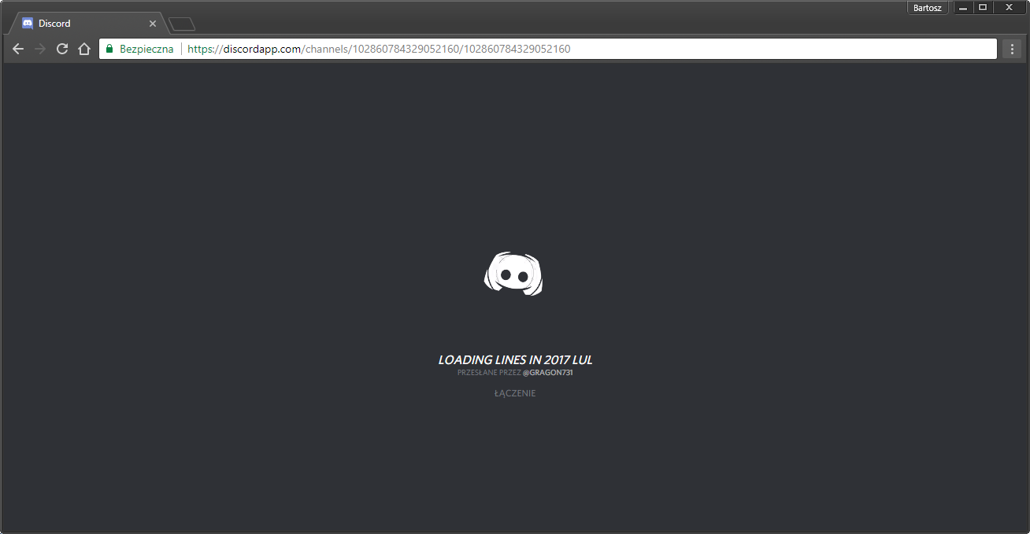
Task: Minimize the Chrome window
Action: 963,8
